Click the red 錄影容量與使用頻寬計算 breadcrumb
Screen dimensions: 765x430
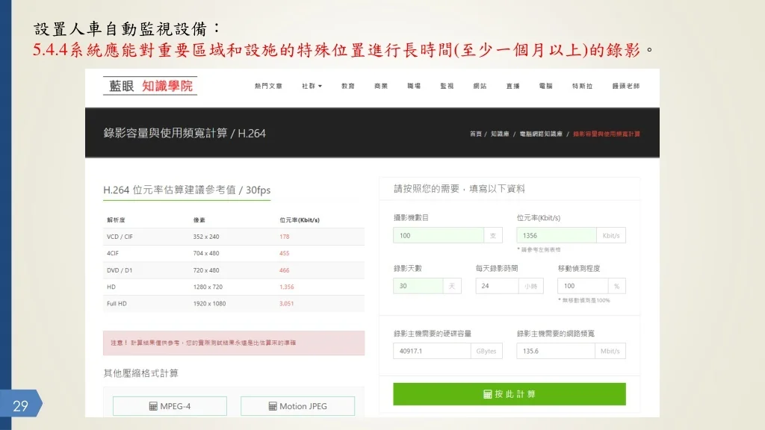[607, 134]
